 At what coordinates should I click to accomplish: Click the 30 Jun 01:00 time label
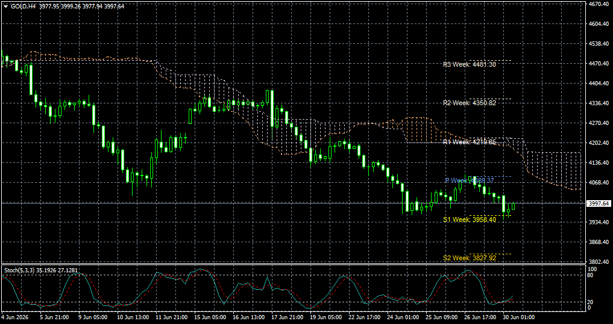pos(518,317)
